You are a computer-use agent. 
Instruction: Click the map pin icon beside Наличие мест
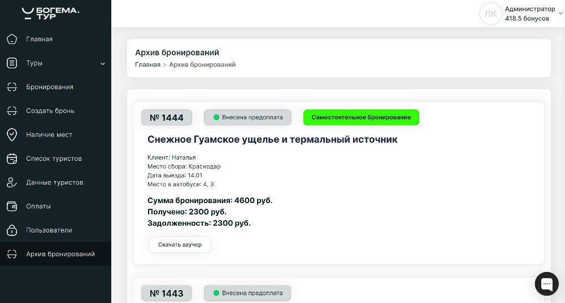(x=12, y=135)
